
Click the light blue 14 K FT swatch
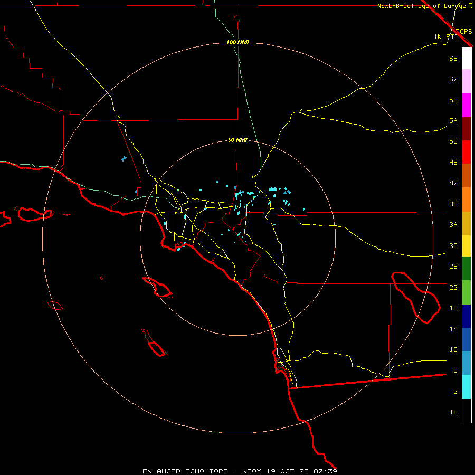pyautogui.click(x=466, y=363)
